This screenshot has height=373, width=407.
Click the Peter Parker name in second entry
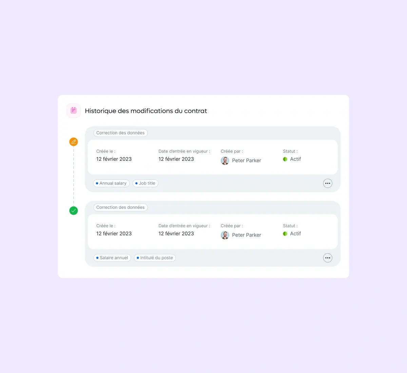coord(247,235)
